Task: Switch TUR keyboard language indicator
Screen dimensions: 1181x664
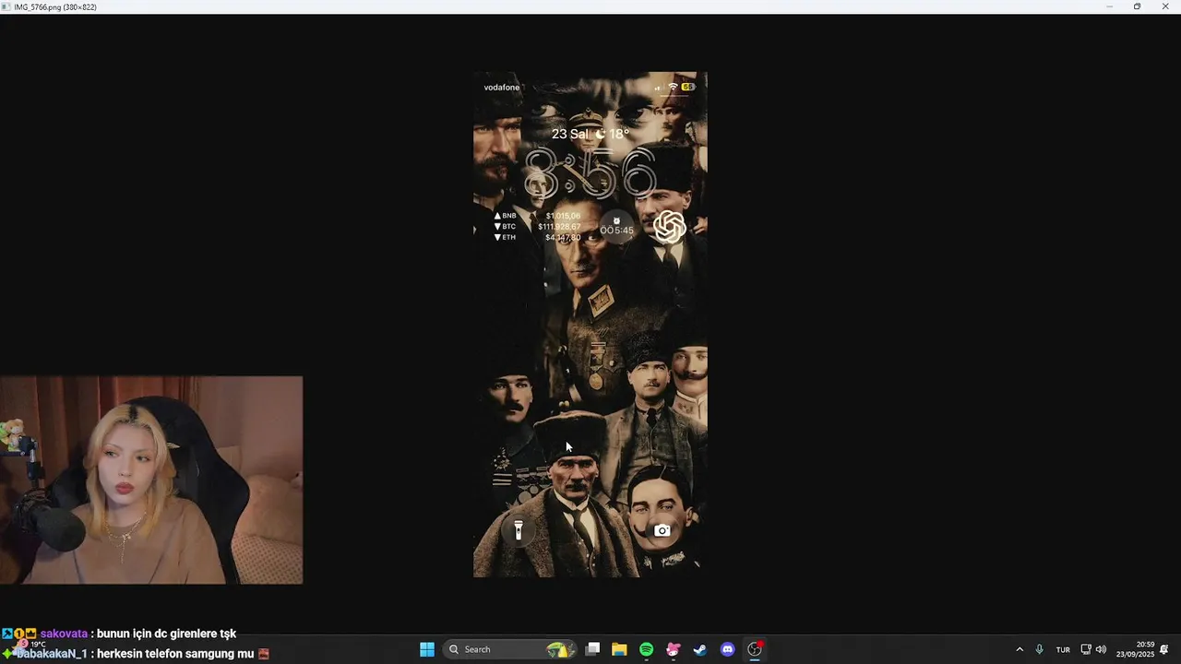Action: click(x=1063, y=650)
